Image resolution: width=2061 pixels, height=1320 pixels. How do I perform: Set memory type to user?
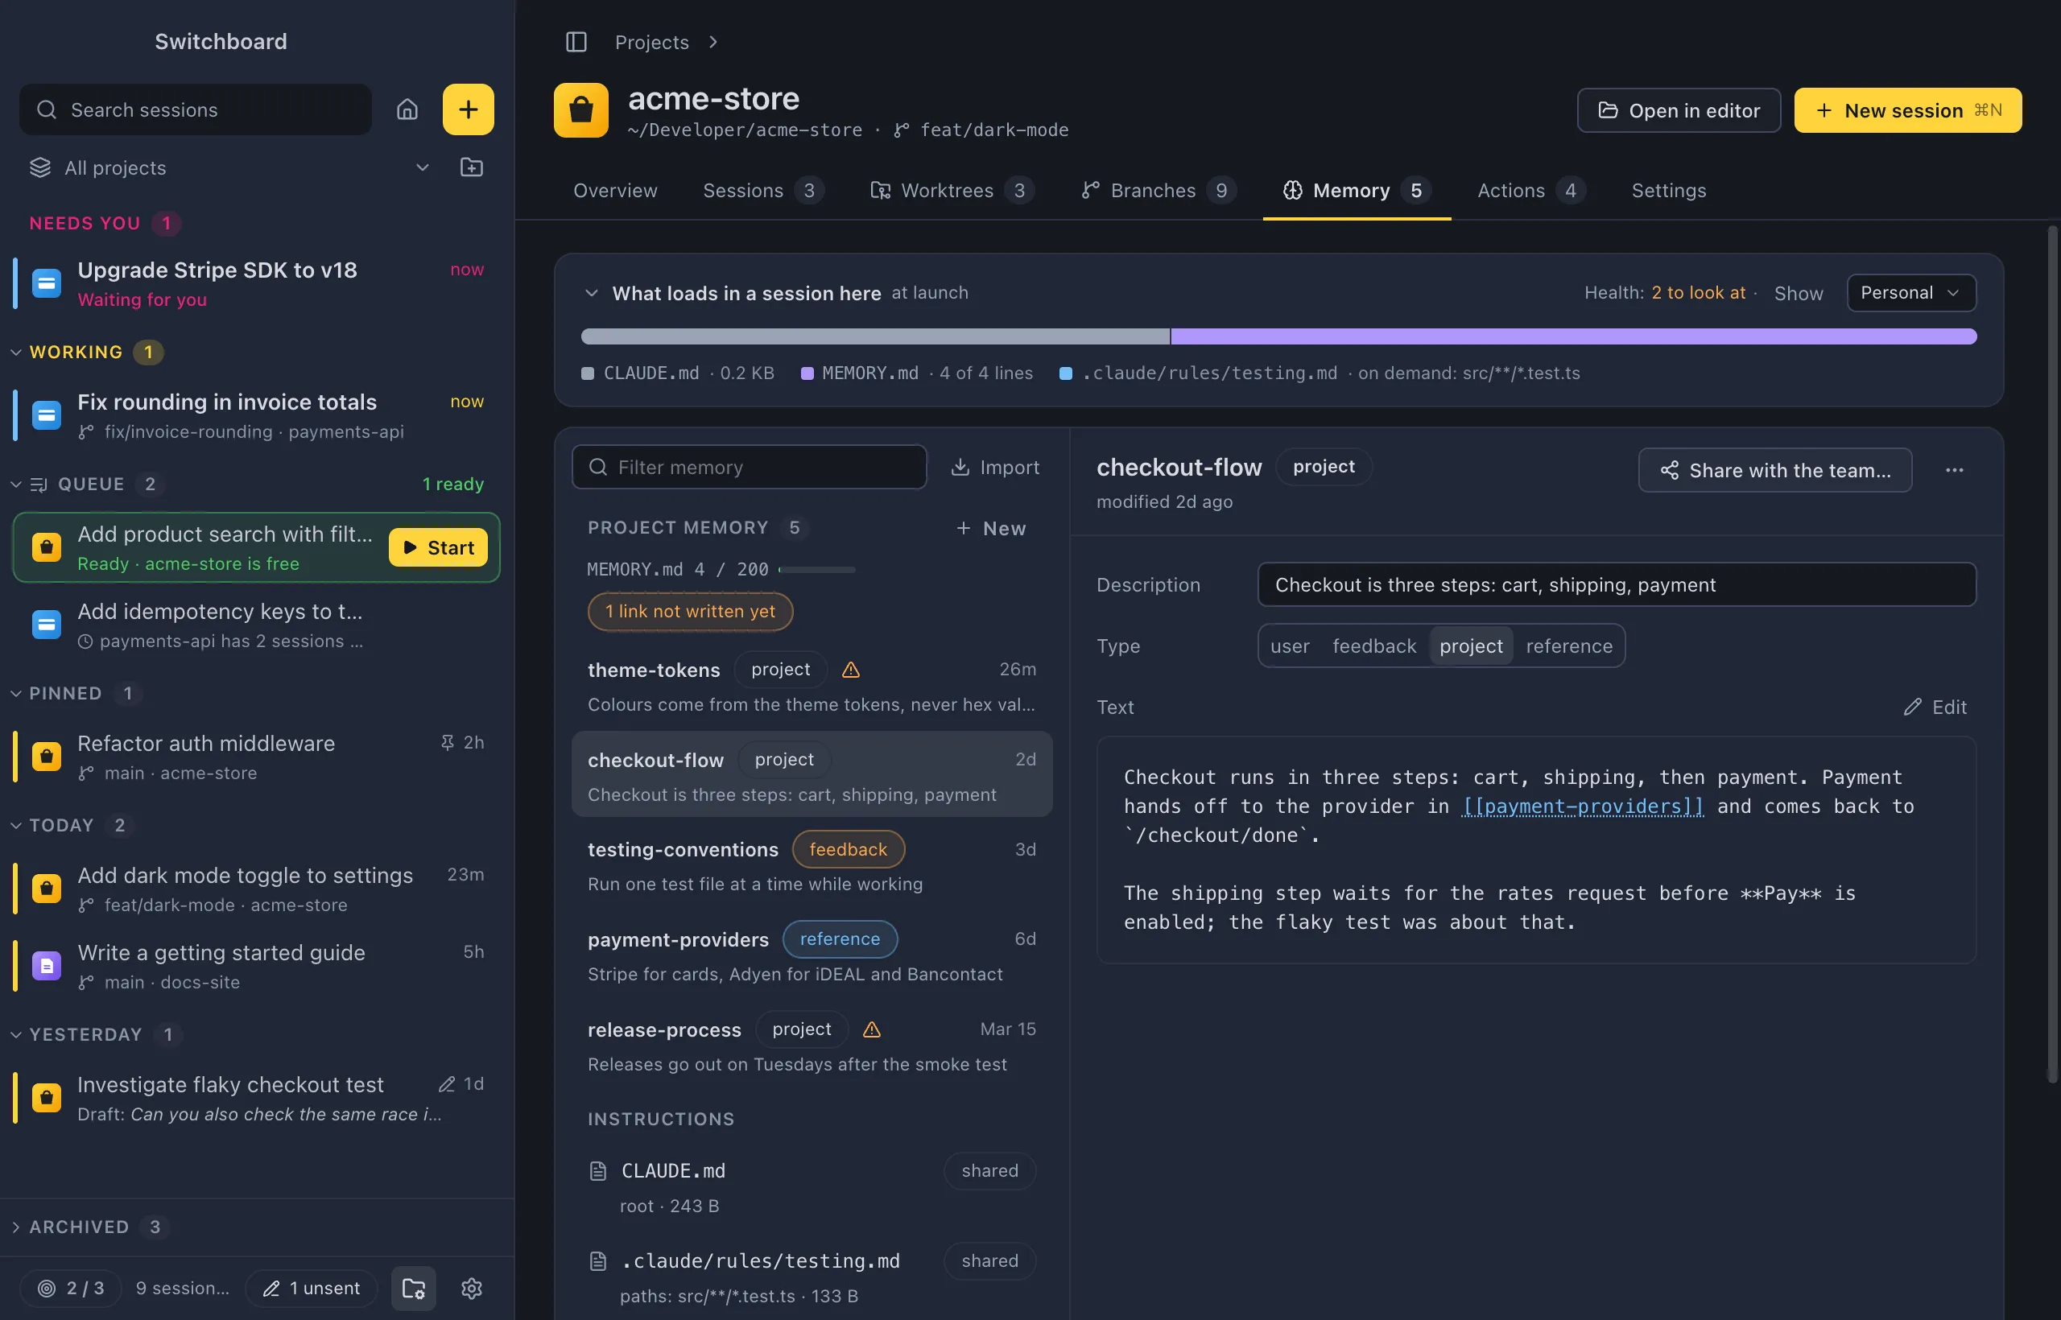1291,646
